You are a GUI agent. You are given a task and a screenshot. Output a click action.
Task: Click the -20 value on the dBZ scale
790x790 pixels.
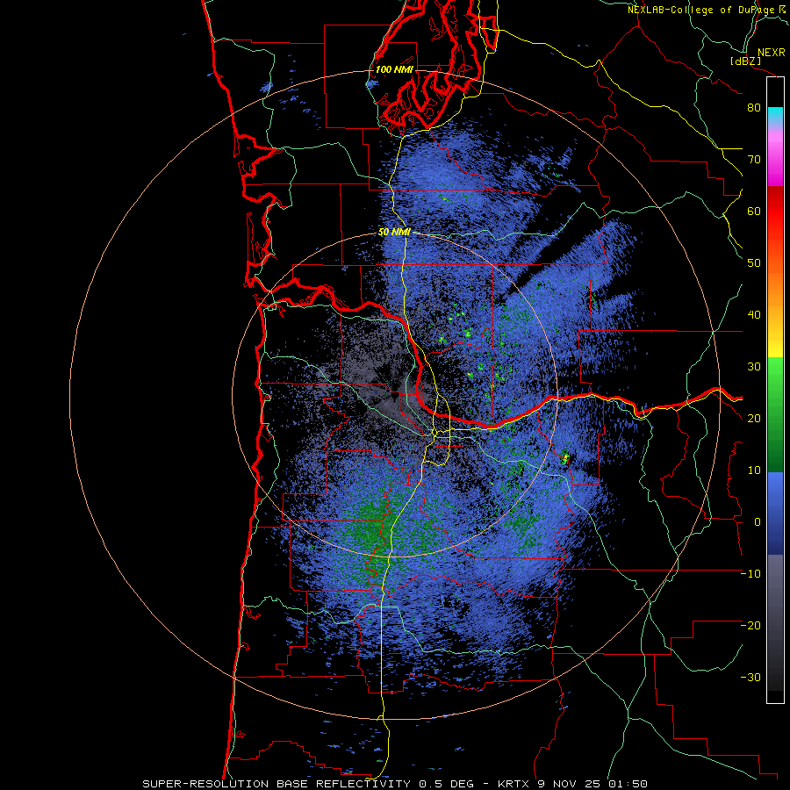750,626
